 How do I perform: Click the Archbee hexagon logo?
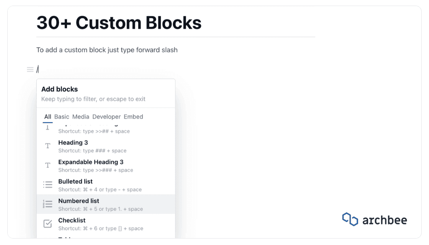[x=350, y=219]
